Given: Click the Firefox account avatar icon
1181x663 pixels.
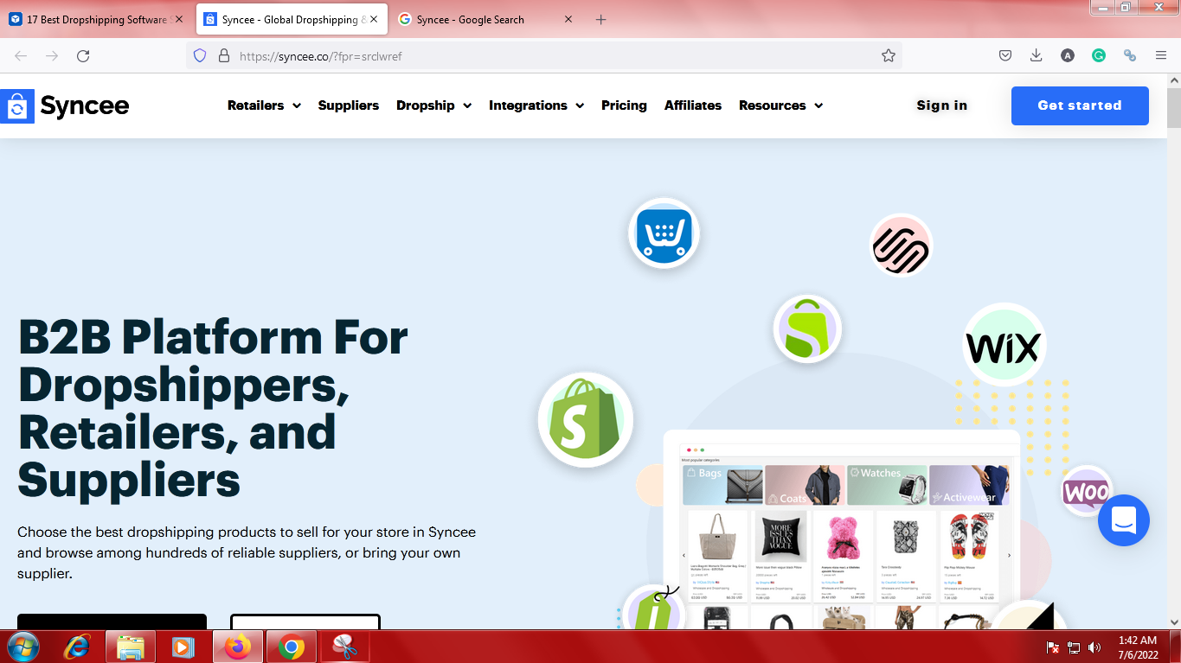Looking at the screenshot, I should [1068, 56].
